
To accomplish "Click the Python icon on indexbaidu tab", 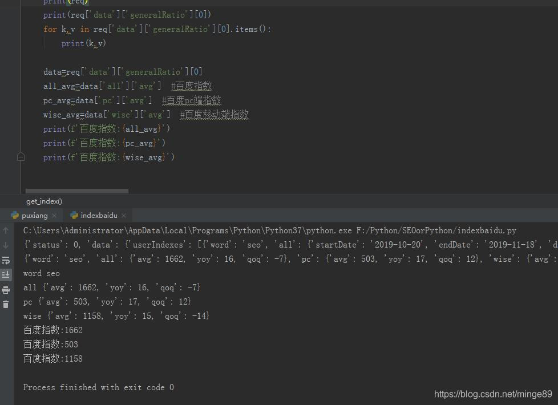I will (x=74, y=215).
